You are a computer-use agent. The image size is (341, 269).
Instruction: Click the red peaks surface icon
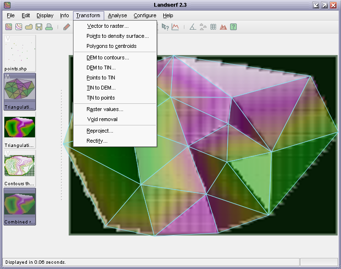pyautogui.click(x=223, y=27)
